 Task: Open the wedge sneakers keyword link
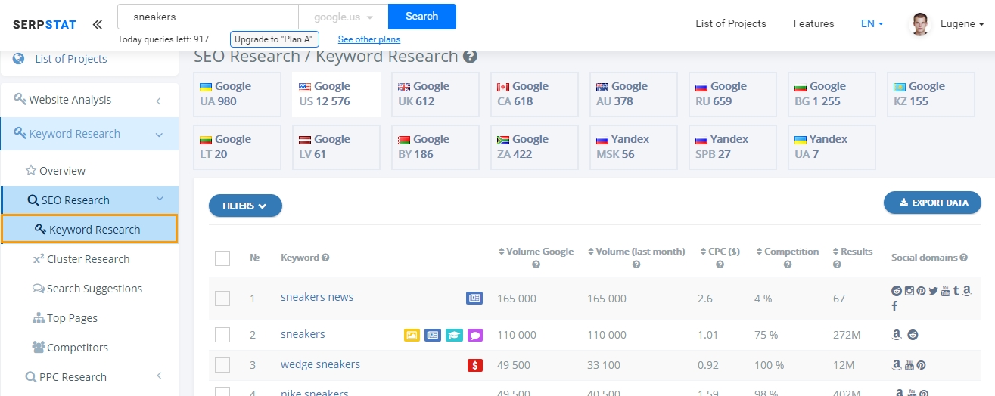click(320, 364)
